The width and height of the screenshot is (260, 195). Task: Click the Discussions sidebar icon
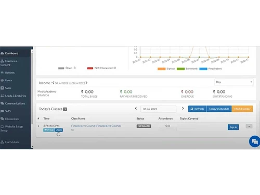pos(2,119)
